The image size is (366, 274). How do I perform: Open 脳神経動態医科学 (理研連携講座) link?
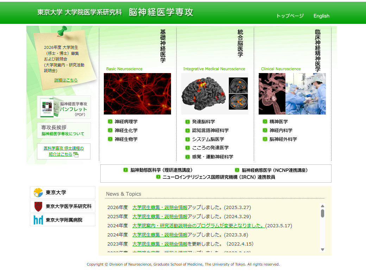[x=161, y=170]
